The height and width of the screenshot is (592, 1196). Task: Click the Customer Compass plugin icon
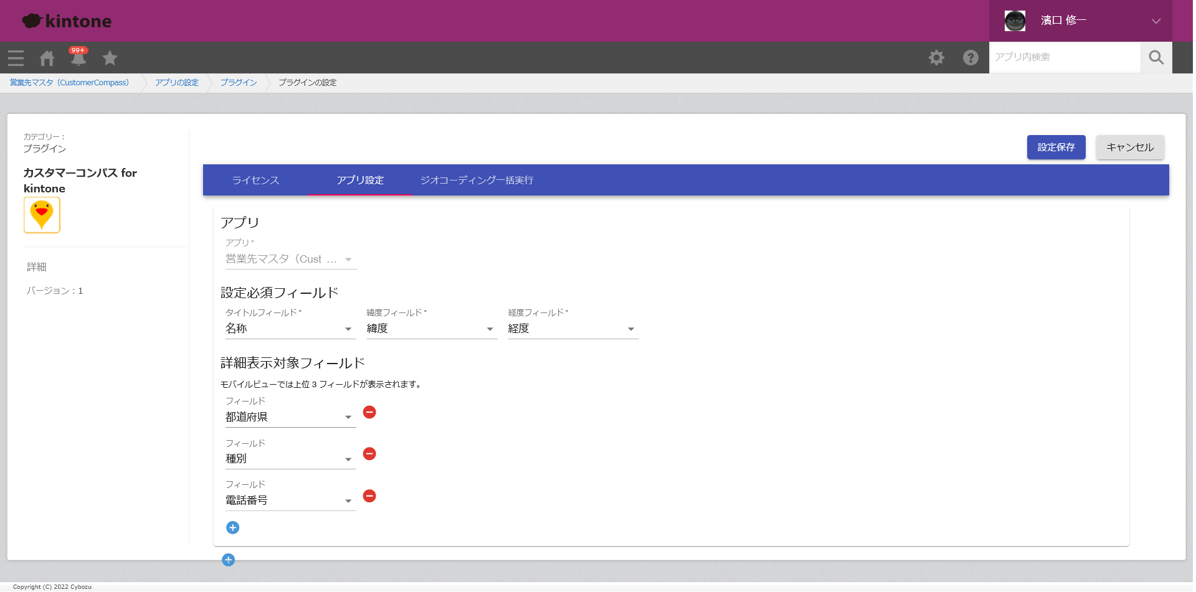[42, 215]
